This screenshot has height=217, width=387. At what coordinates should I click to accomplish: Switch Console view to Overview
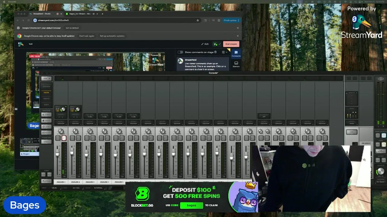[46, 86]
